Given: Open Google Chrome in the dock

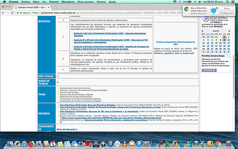Looking at the screenshot, I should 218,144.
